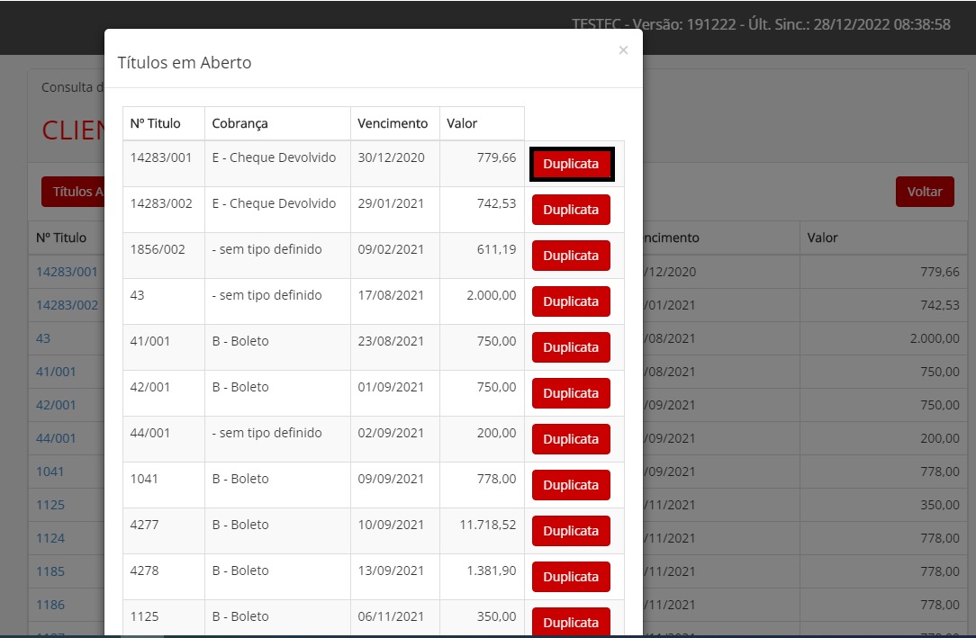
Task: Click Duplicata for title 1041 row
Action: pyautogui.click(x=571, y=485)
